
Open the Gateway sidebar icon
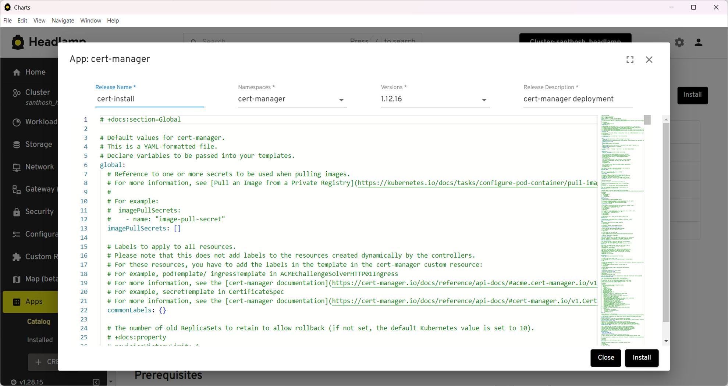(17, 190)
